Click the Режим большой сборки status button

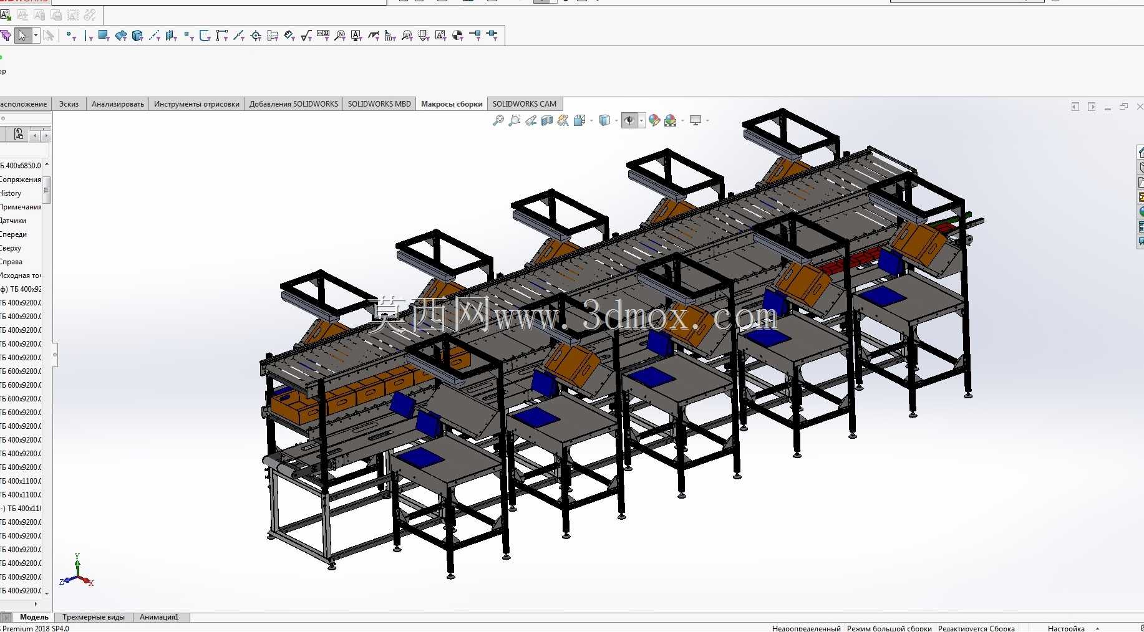889,628
